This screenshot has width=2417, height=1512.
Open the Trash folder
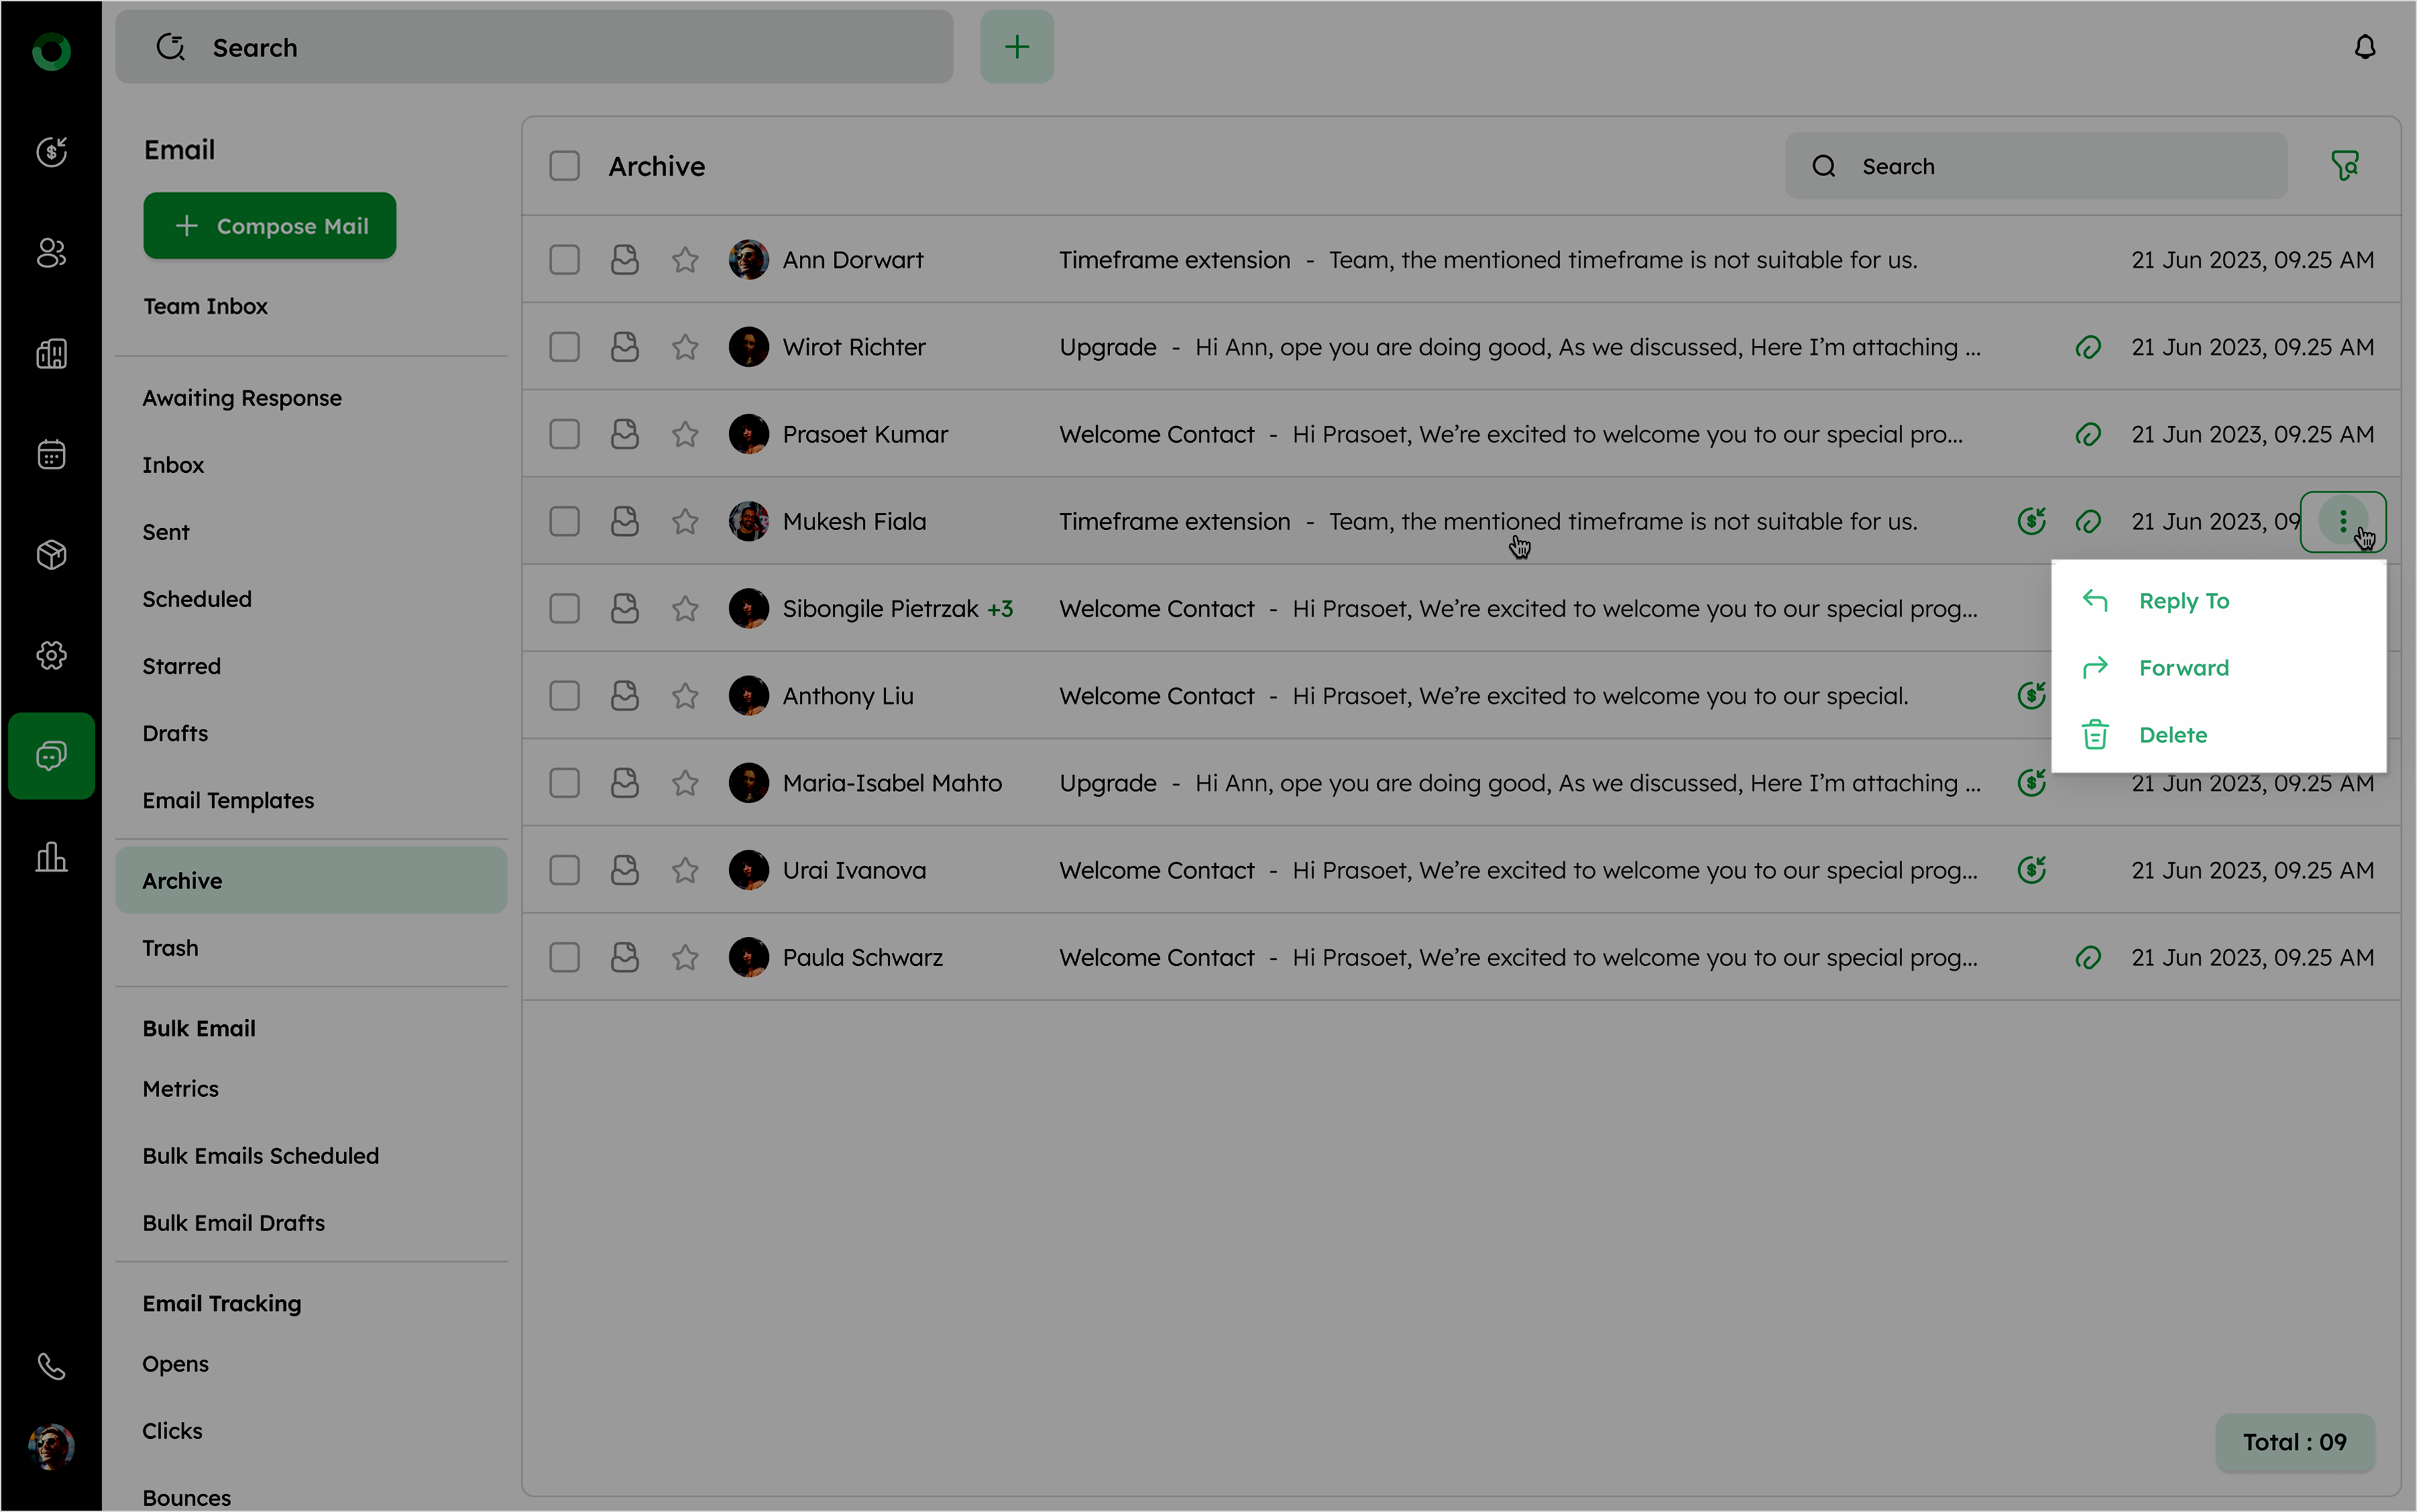click(x=171, y=948)
